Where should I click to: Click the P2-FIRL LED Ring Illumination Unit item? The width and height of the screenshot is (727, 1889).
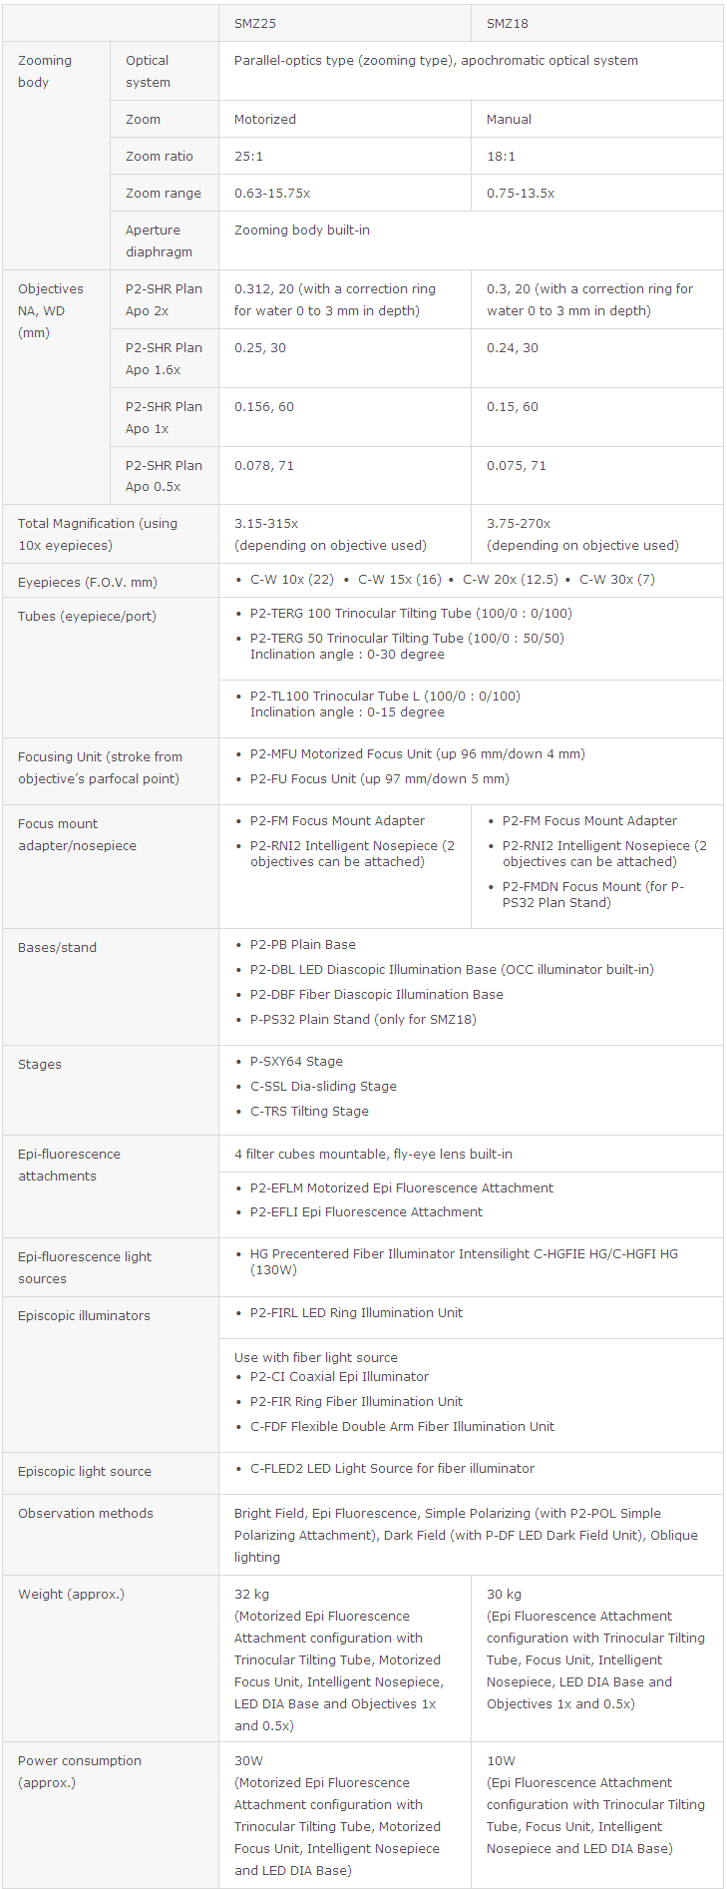(356, 1313)
